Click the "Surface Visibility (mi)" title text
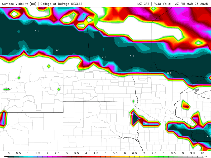Screen dimensions: 211x158 (x=19, y=4)
